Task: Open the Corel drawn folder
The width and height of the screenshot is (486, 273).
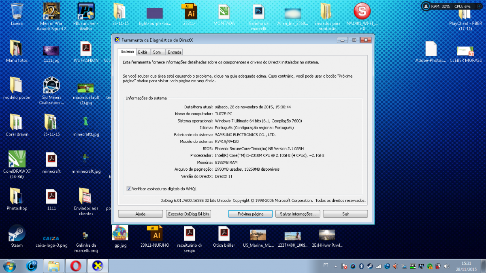Action: coord(17,125)
